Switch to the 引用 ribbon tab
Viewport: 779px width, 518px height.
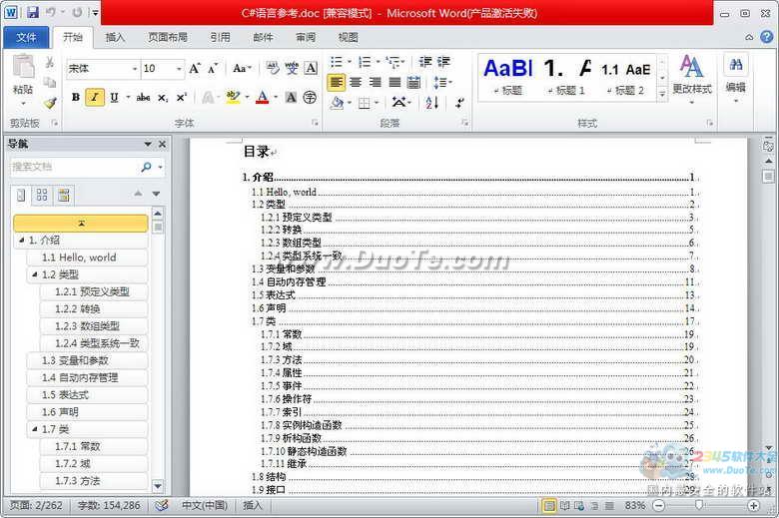pyautogui.click(x=220, y=37)
